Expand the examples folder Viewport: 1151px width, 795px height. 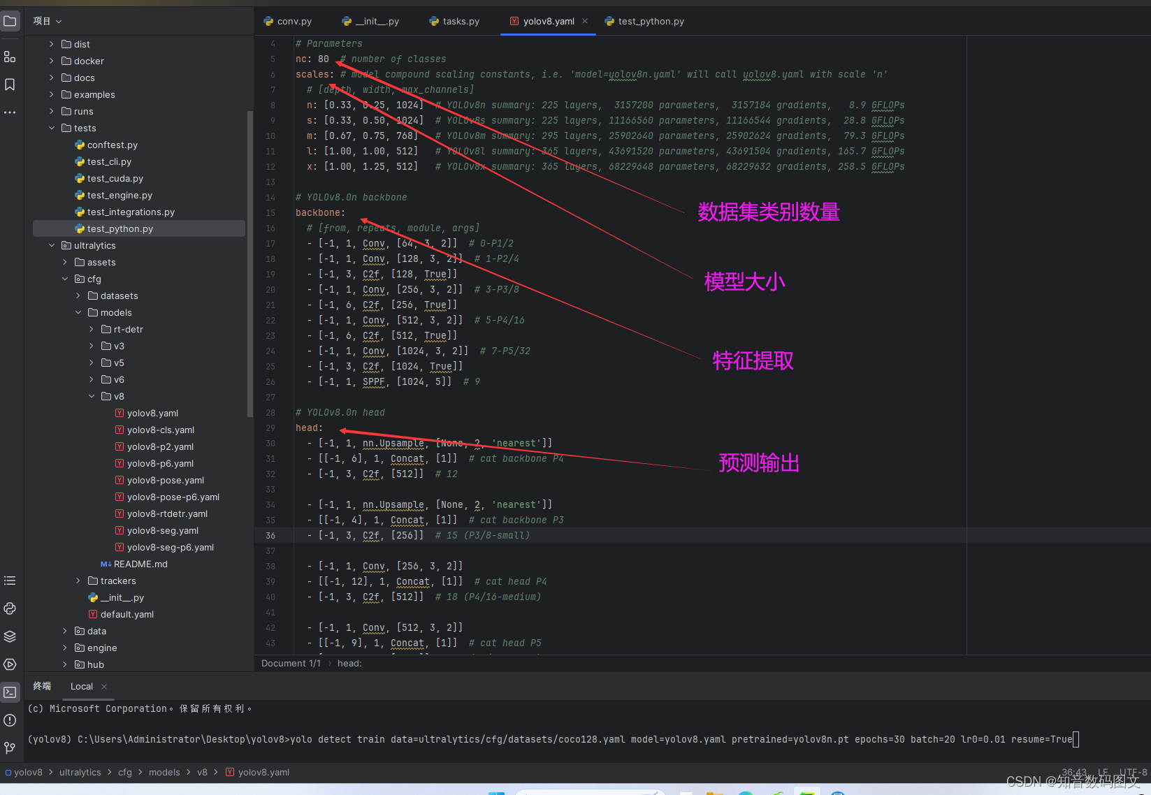[x=52, y=94]
